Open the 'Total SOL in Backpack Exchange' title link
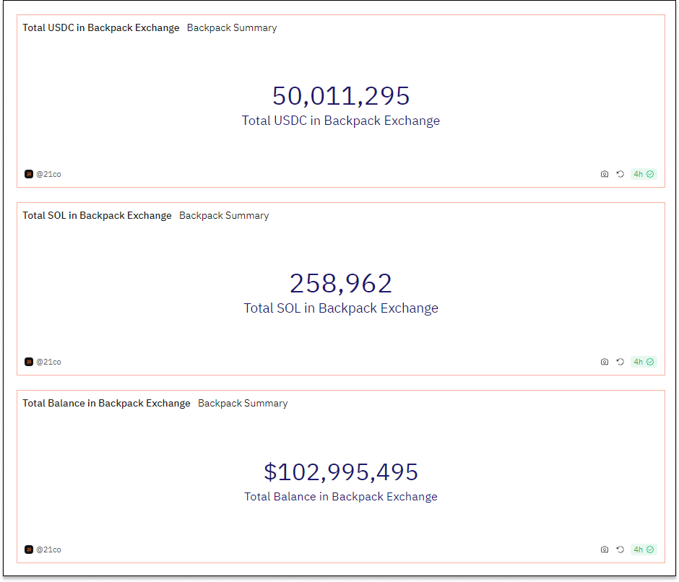The height and width of the screenshot is (582, 679). [97, 216]
